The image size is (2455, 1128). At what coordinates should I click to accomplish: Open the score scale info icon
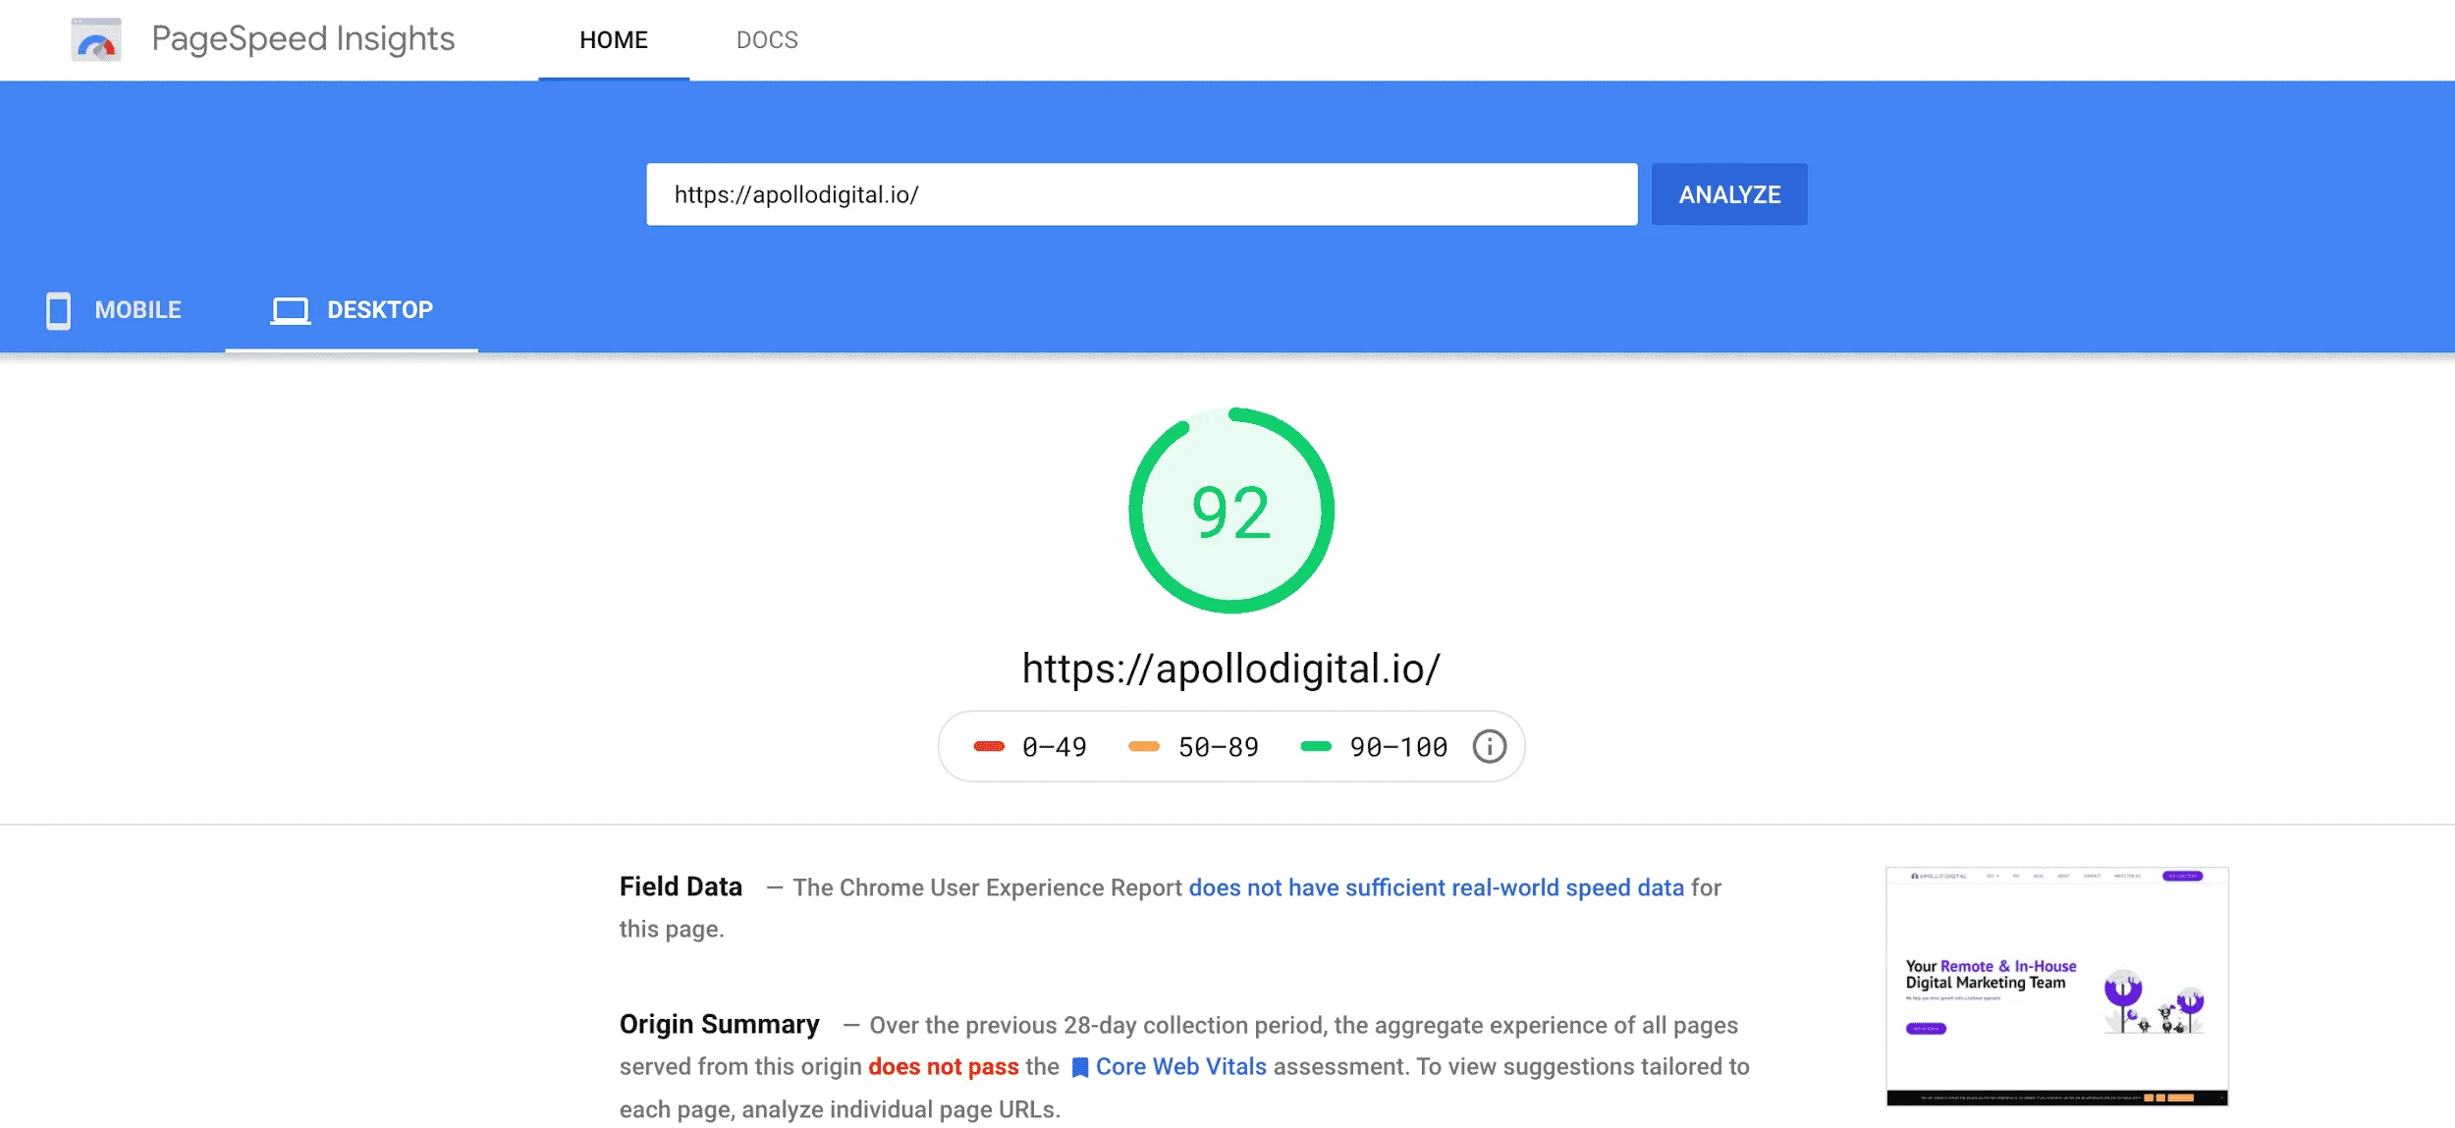coord(1490,747)
